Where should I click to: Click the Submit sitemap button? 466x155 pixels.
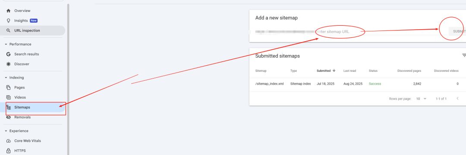[457, 31]
